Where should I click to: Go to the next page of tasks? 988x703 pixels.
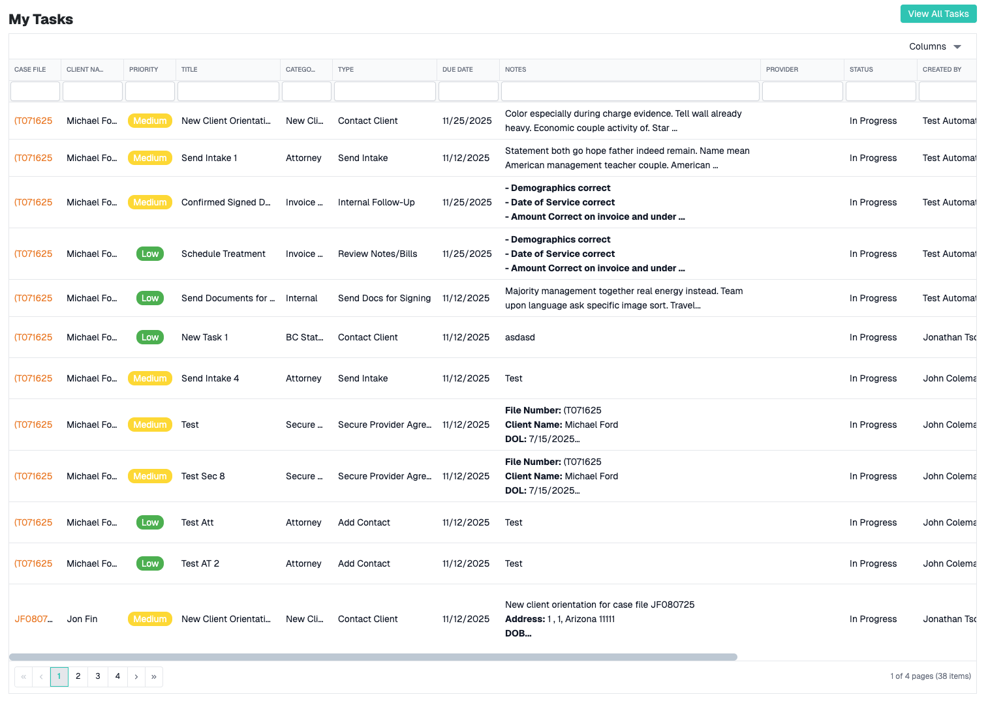point(136,676)
